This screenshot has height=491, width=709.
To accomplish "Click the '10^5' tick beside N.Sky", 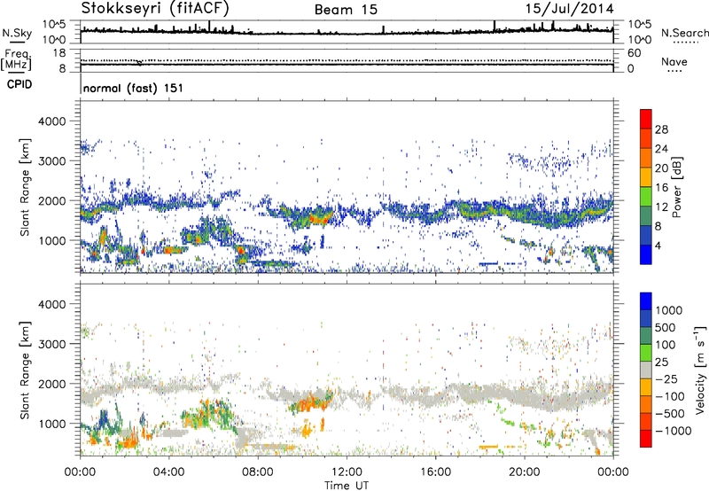I will pos(55,24).
